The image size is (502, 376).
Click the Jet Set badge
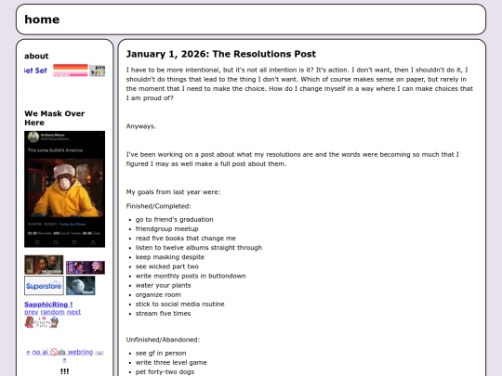coord(35,71)
